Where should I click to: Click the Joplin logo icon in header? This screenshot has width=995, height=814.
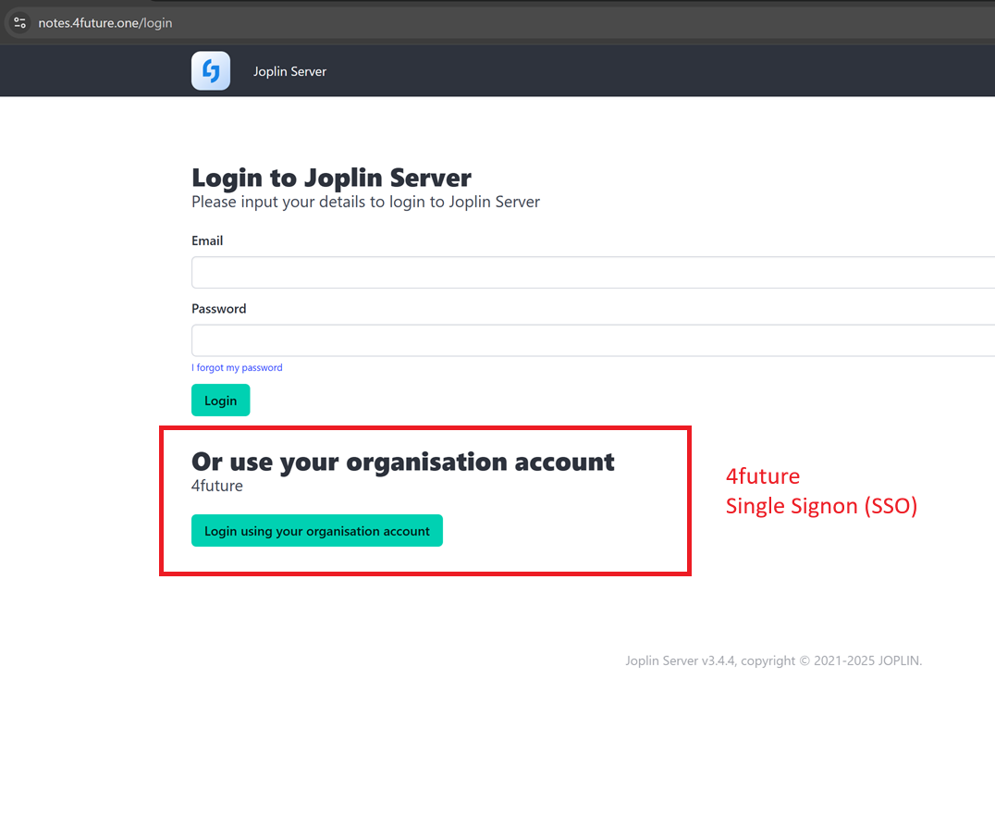[x=211, y=71]
